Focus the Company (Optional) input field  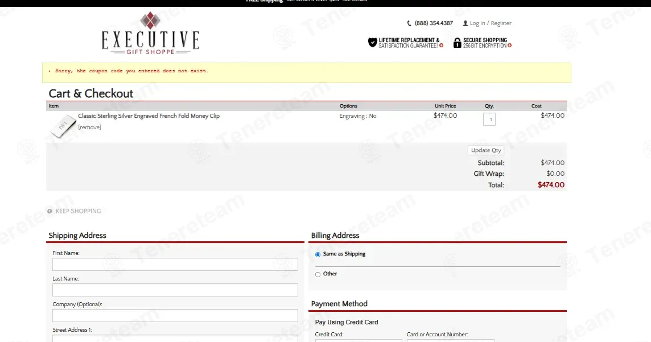(175, 315)
